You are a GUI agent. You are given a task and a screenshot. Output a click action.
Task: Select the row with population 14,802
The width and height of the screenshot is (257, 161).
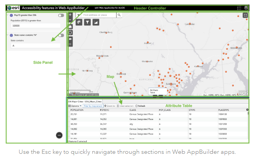click(158, 129)
